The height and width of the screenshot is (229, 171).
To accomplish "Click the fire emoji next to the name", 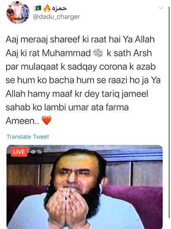I will point(47,8).
